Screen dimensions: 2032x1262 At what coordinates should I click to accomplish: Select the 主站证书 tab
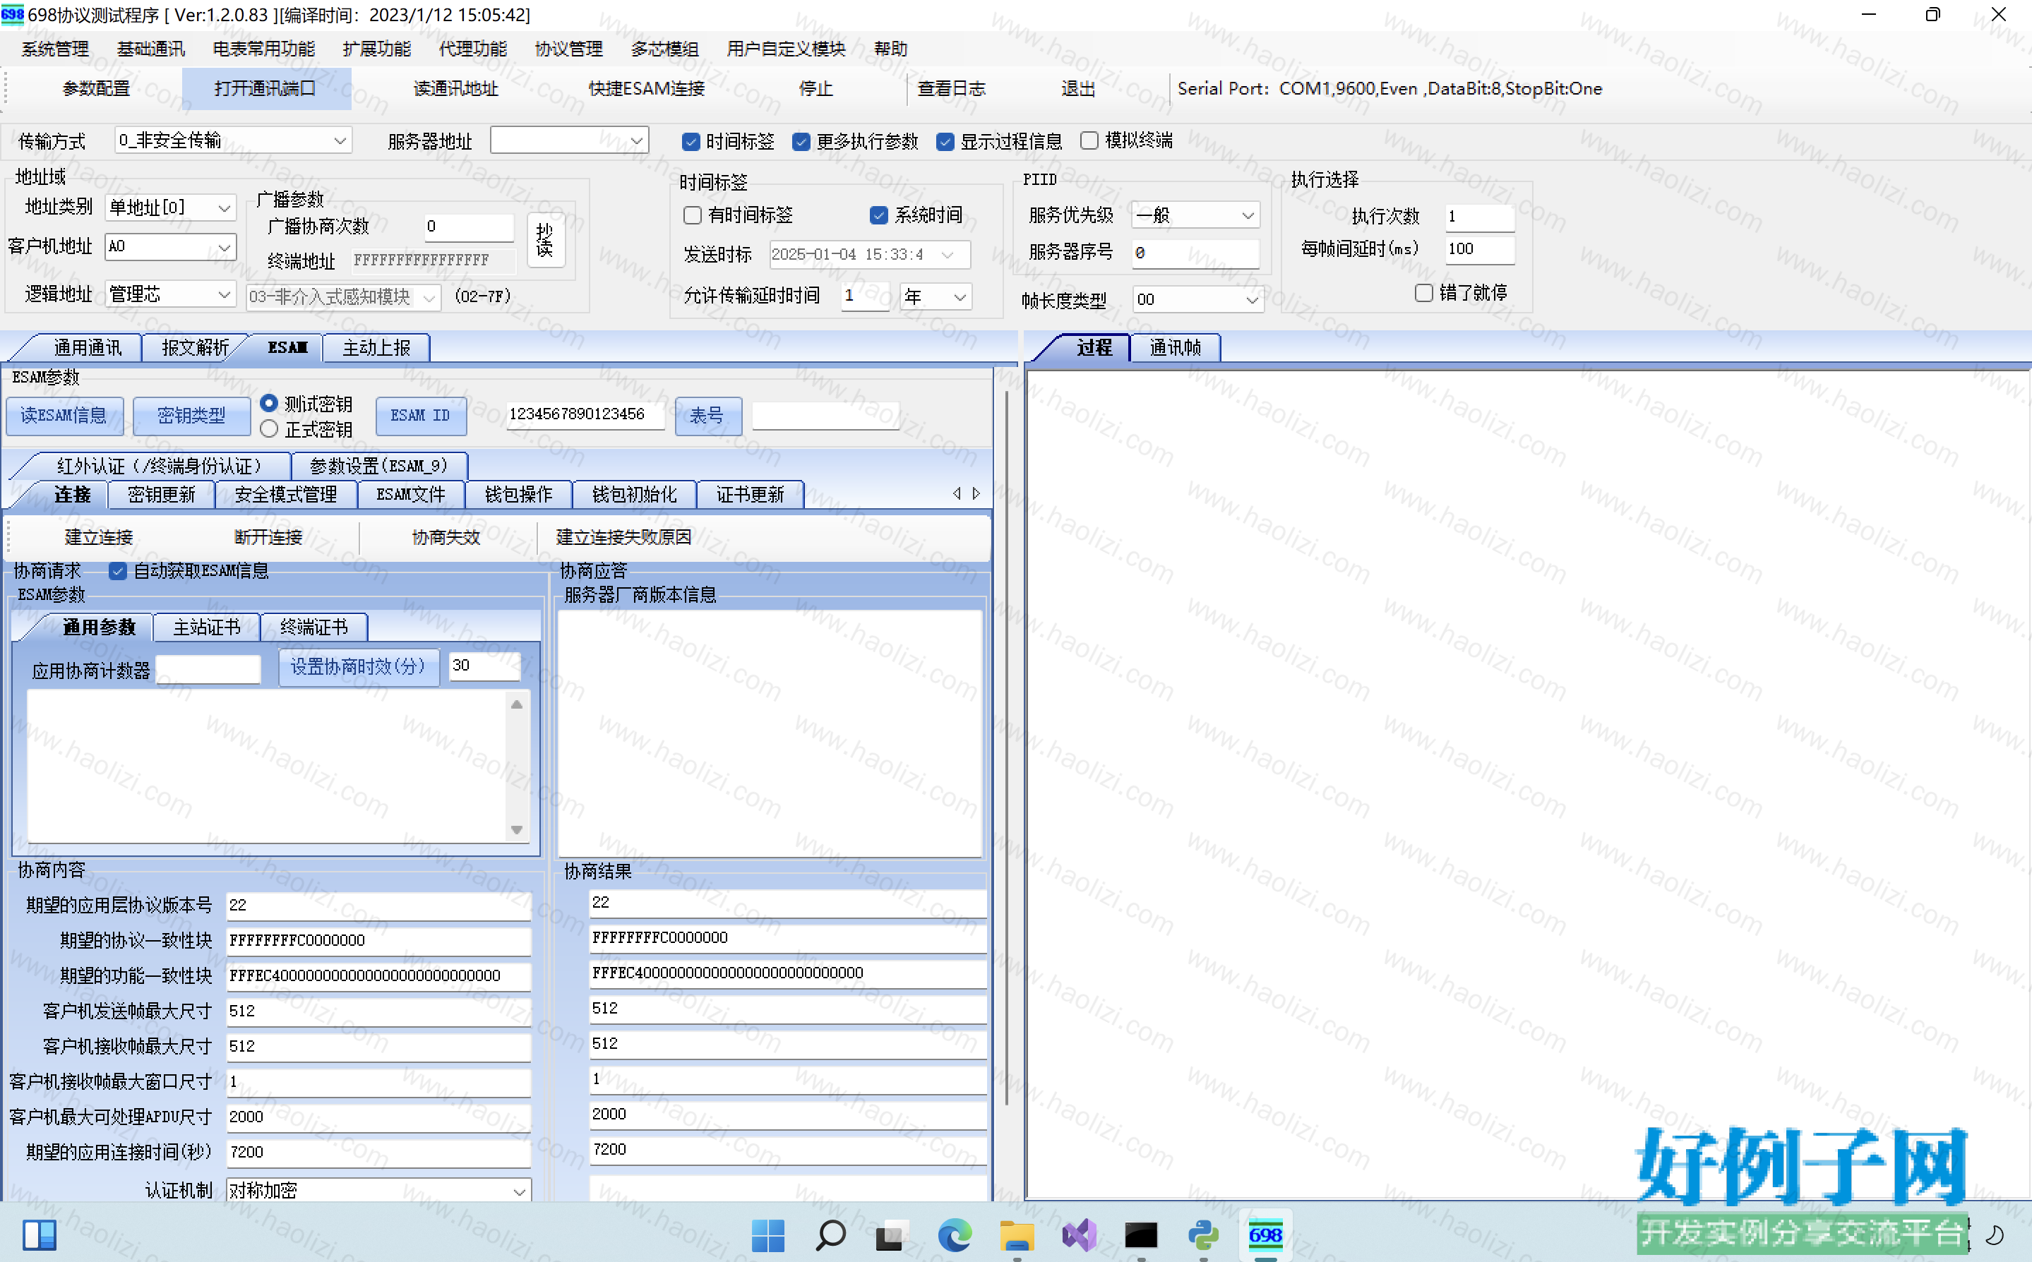click(206, 627)
